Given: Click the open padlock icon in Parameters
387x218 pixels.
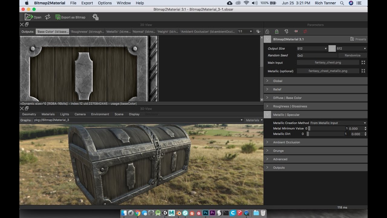Looking at the screenshot, I should 267,31.
